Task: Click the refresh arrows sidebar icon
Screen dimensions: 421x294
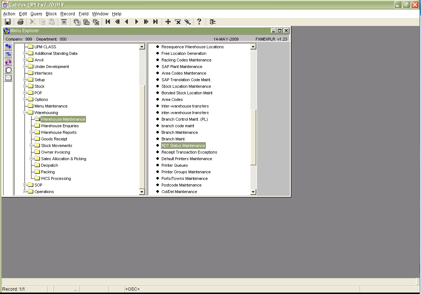Action: [8, 62]
